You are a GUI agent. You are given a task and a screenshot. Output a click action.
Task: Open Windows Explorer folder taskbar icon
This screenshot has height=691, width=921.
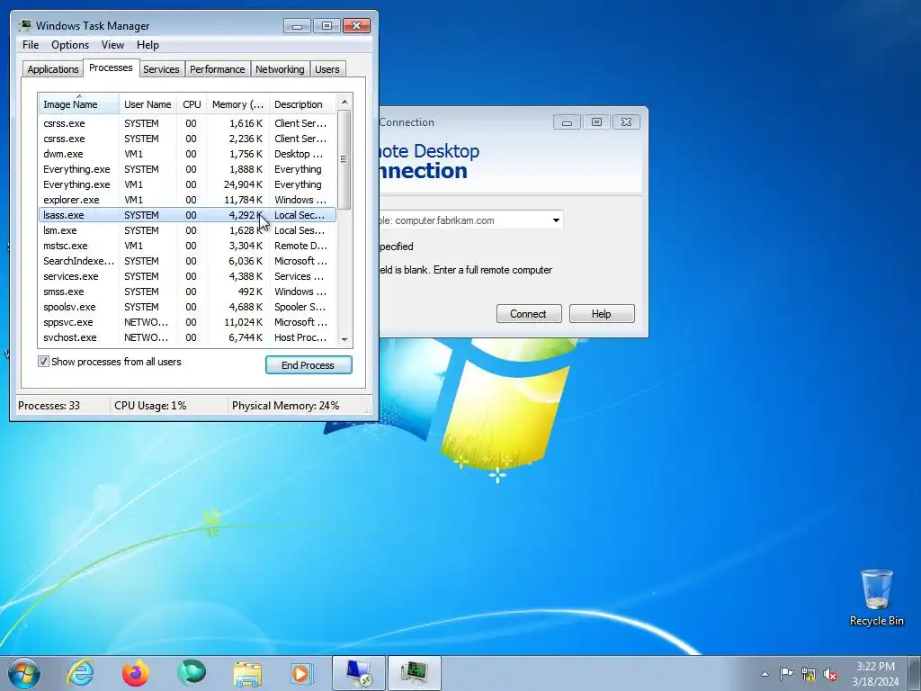point(247,673)
